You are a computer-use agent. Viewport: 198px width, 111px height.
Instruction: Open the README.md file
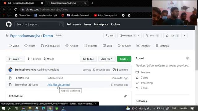22,78
